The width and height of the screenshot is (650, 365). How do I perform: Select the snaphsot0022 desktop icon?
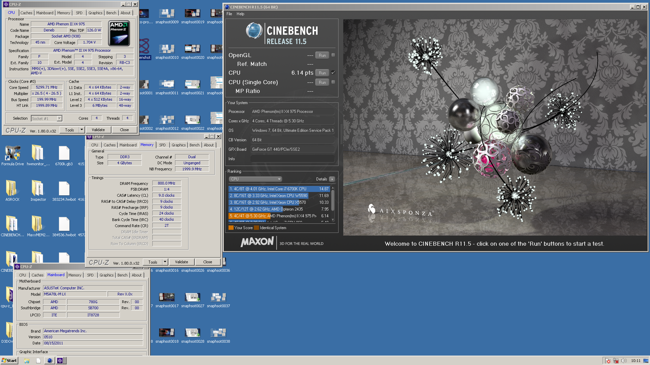click(193, 123)
